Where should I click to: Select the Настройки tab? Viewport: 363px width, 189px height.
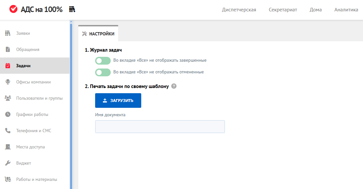[98, 34]
